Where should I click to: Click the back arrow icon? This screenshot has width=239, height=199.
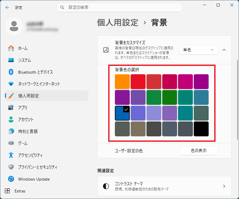pos(7,7)
